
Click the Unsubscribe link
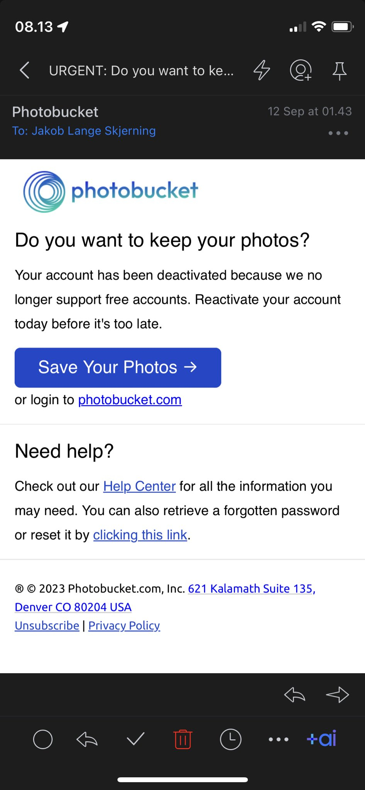click(46, 625)
